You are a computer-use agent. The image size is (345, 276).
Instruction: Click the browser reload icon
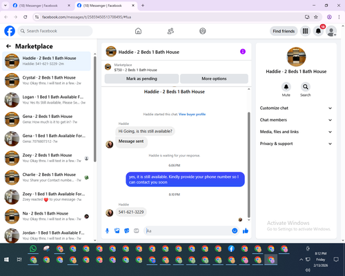pos(26,17)
